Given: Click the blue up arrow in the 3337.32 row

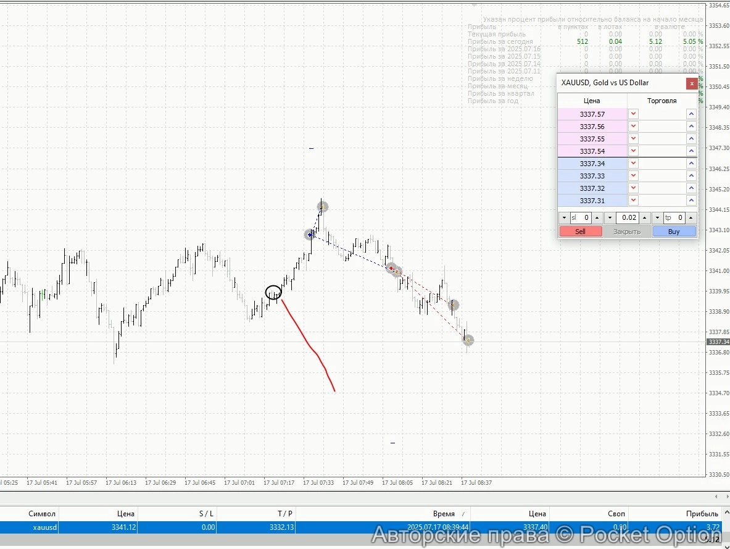Looking at the screenshot, I should click(x=691, y=188).
